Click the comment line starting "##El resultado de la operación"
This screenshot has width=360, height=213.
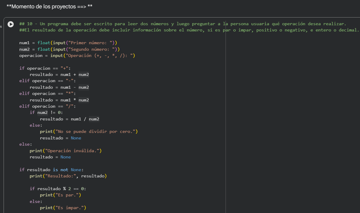point(189,30)
